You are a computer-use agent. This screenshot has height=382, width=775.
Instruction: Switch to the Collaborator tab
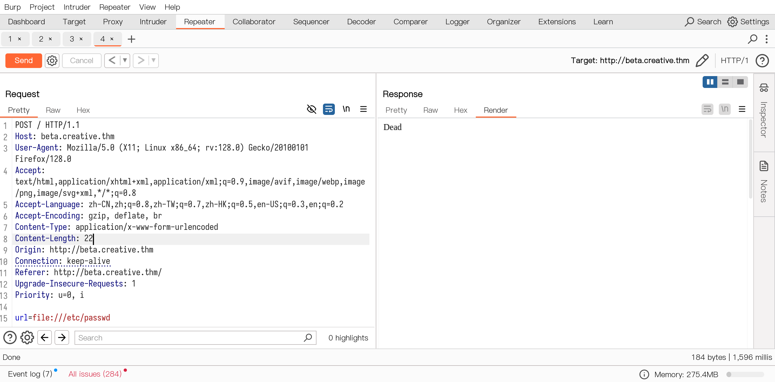click(254, 22)
